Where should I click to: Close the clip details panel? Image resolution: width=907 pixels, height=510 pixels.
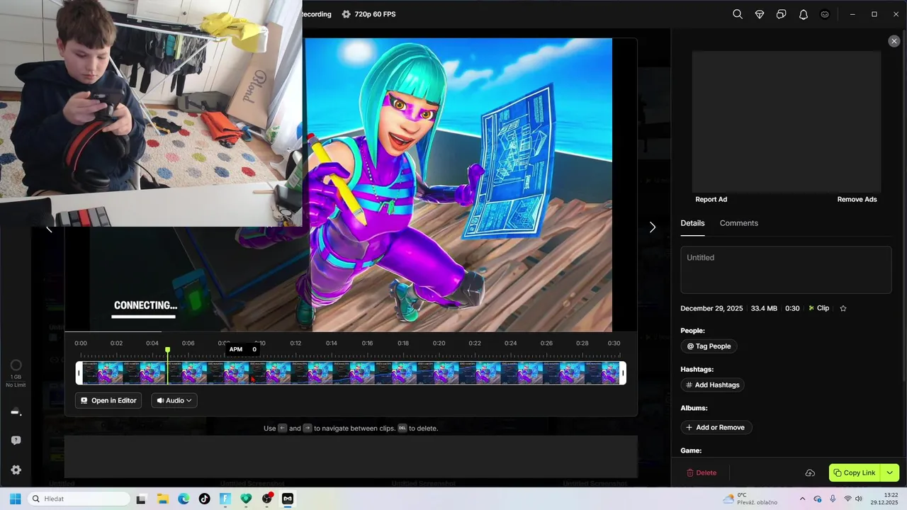pos(894,41)
